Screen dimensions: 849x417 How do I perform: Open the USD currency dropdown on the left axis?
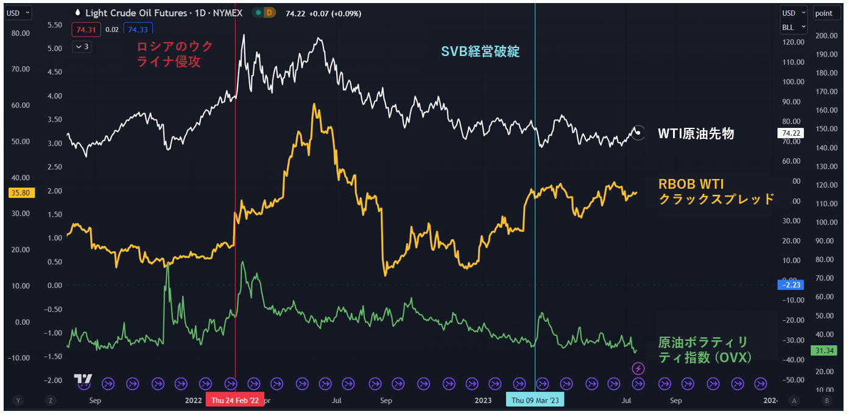click(x=19, y=13)
